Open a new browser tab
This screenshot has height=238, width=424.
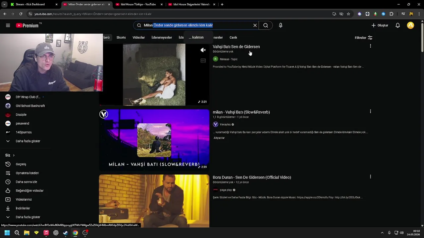point(222,4)
